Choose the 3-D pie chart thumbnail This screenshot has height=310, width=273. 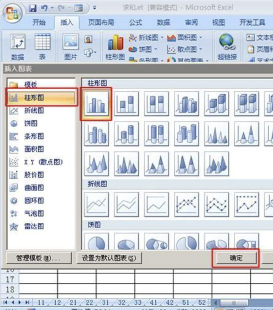126,241
